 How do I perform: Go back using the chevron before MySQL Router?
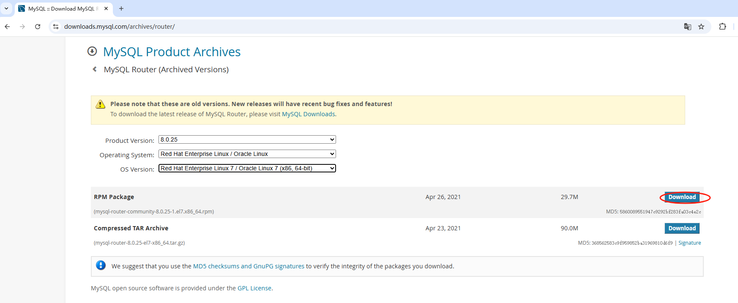pyautogui.click(x=95, y=69)
